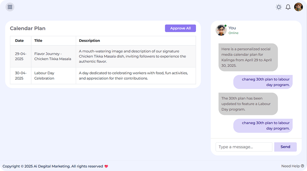Click the Title column header
Viewport: 307px width, 171px height.
pos(38,41)
